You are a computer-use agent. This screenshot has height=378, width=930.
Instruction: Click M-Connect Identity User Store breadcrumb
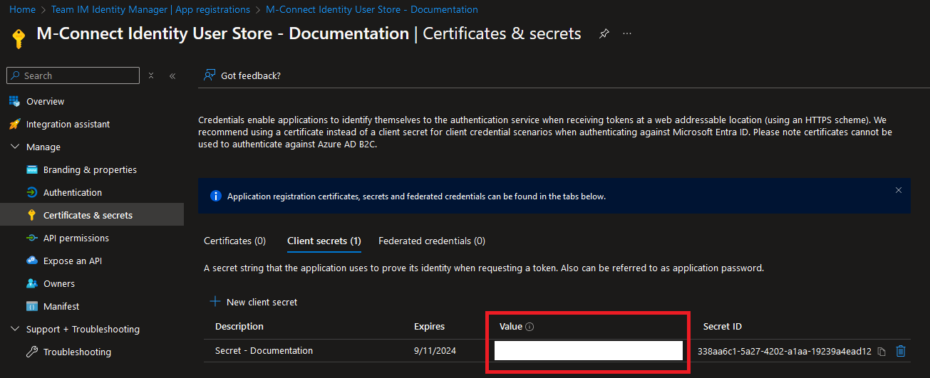371,9
